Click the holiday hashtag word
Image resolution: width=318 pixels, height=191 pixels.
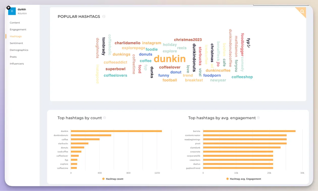click(x=170, y=45)
